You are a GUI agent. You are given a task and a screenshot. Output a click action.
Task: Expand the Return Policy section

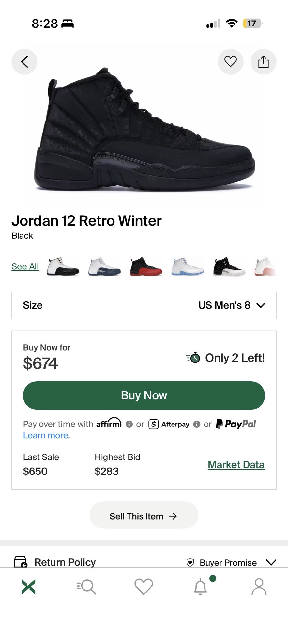pyautogui.click(x=65, y=562)
